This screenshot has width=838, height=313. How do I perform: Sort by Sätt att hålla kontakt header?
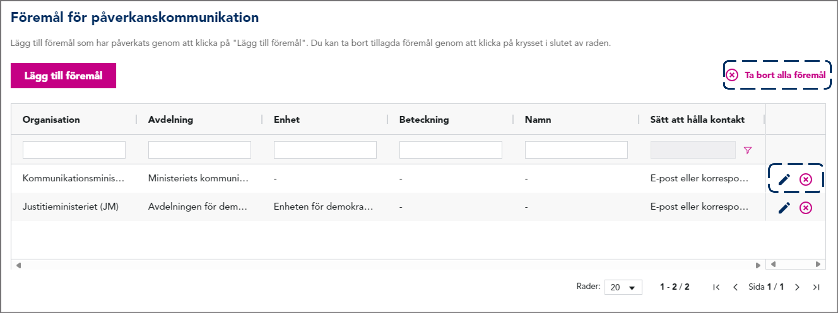pos(697,120)
